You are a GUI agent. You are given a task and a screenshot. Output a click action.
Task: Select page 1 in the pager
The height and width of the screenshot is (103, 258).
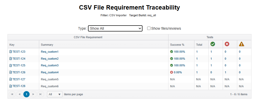click(x=26, y=94)
